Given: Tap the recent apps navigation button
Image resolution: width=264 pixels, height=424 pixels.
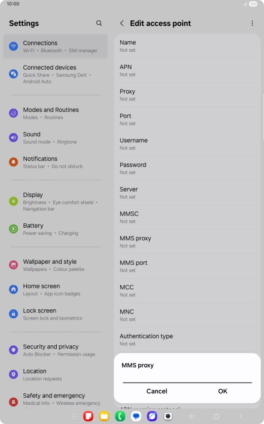Looking at the screenshot, I should pyautogui.click(x=191, y=416).
